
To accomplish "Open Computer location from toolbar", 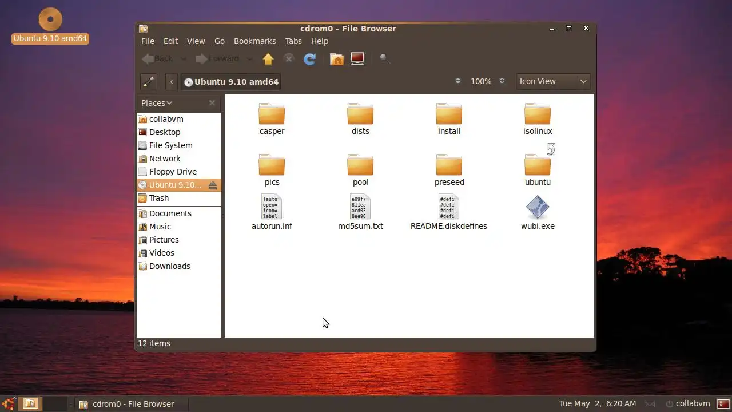I will [357, 58].
